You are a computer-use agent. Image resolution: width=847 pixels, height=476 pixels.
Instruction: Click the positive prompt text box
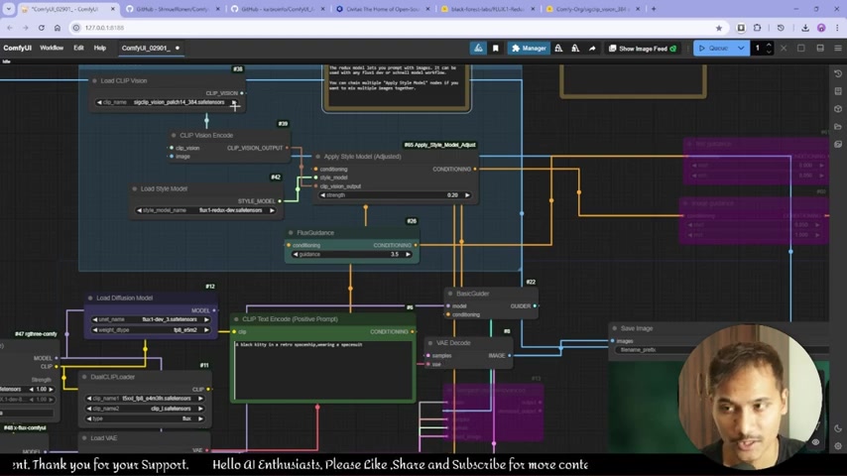(x=323, y=369)
